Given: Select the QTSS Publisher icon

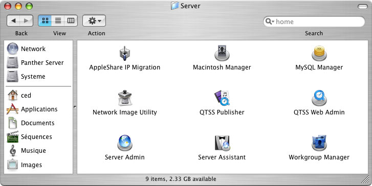Looking at the screenshot, I should [222, 98].
